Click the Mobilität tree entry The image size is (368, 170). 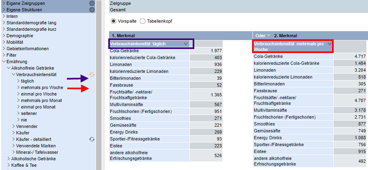15,42
